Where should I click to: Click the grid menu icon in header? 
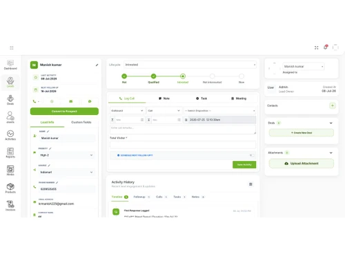click(x=12, y=47)
